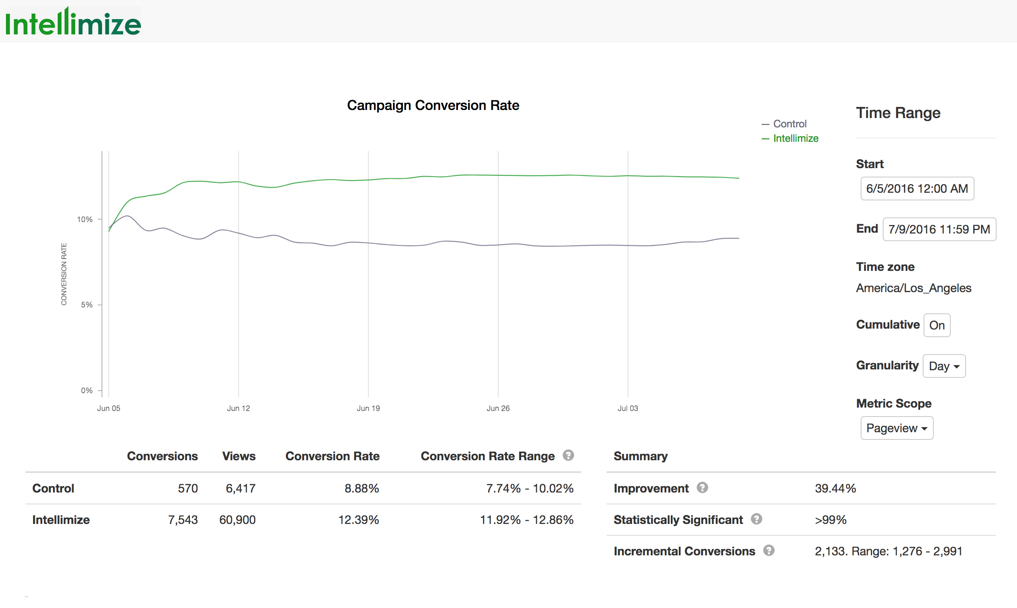Click the 0% y-axis label

point(87,391)
